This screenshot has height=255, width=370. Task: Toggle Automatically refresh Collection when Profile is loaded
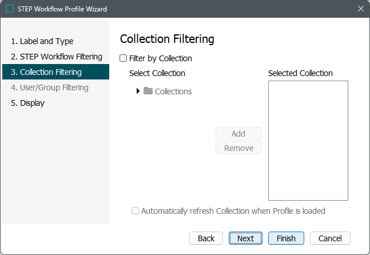[136, 211]
